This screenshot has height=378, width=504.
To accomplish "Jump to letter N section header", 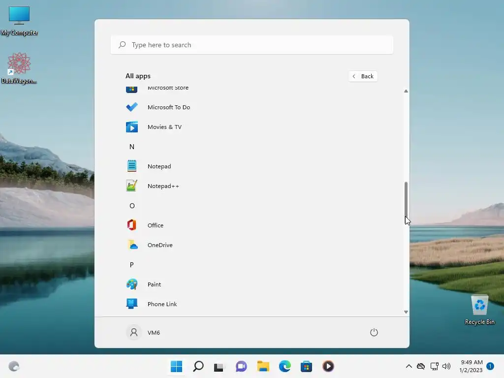I will [x=132, y=147].
